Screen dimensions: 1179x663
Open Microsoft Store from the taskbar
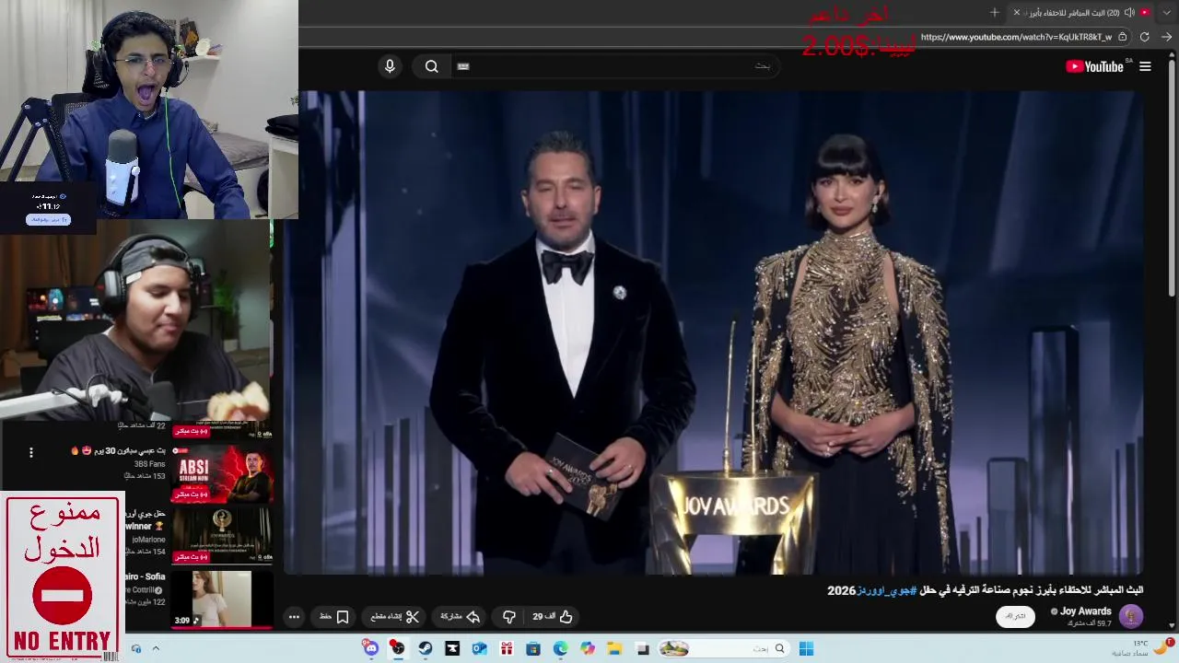[533, 648]
